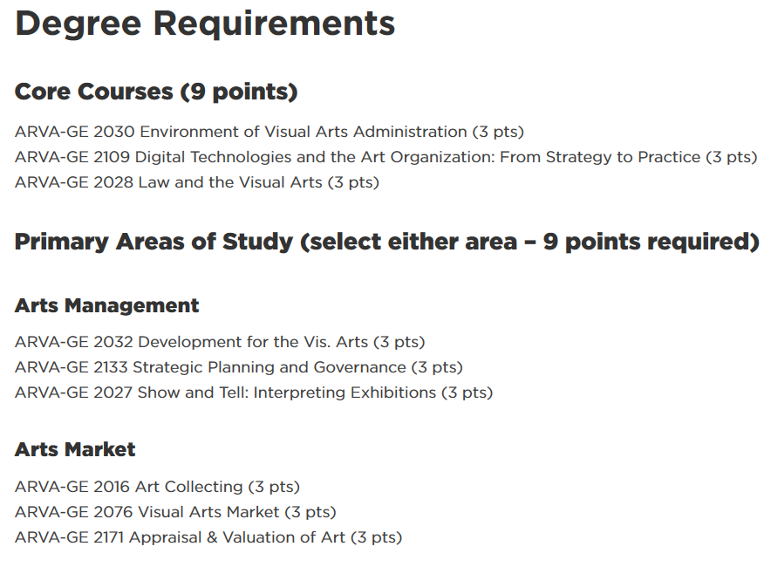Select the Core Courses (9 points) heading
This screenshot has height=567, width=771.
point(156,92)
